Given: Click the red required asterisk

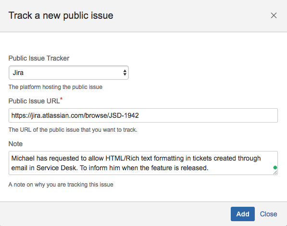Looking at the screenshot, I should coord(62,99).
